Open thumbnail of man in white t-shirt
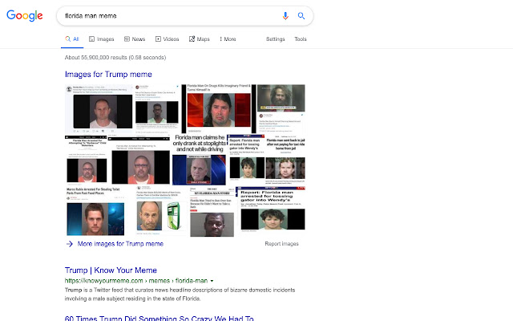Image resolution: width=513 pixels, height=321 pixels. pos(99,109)
